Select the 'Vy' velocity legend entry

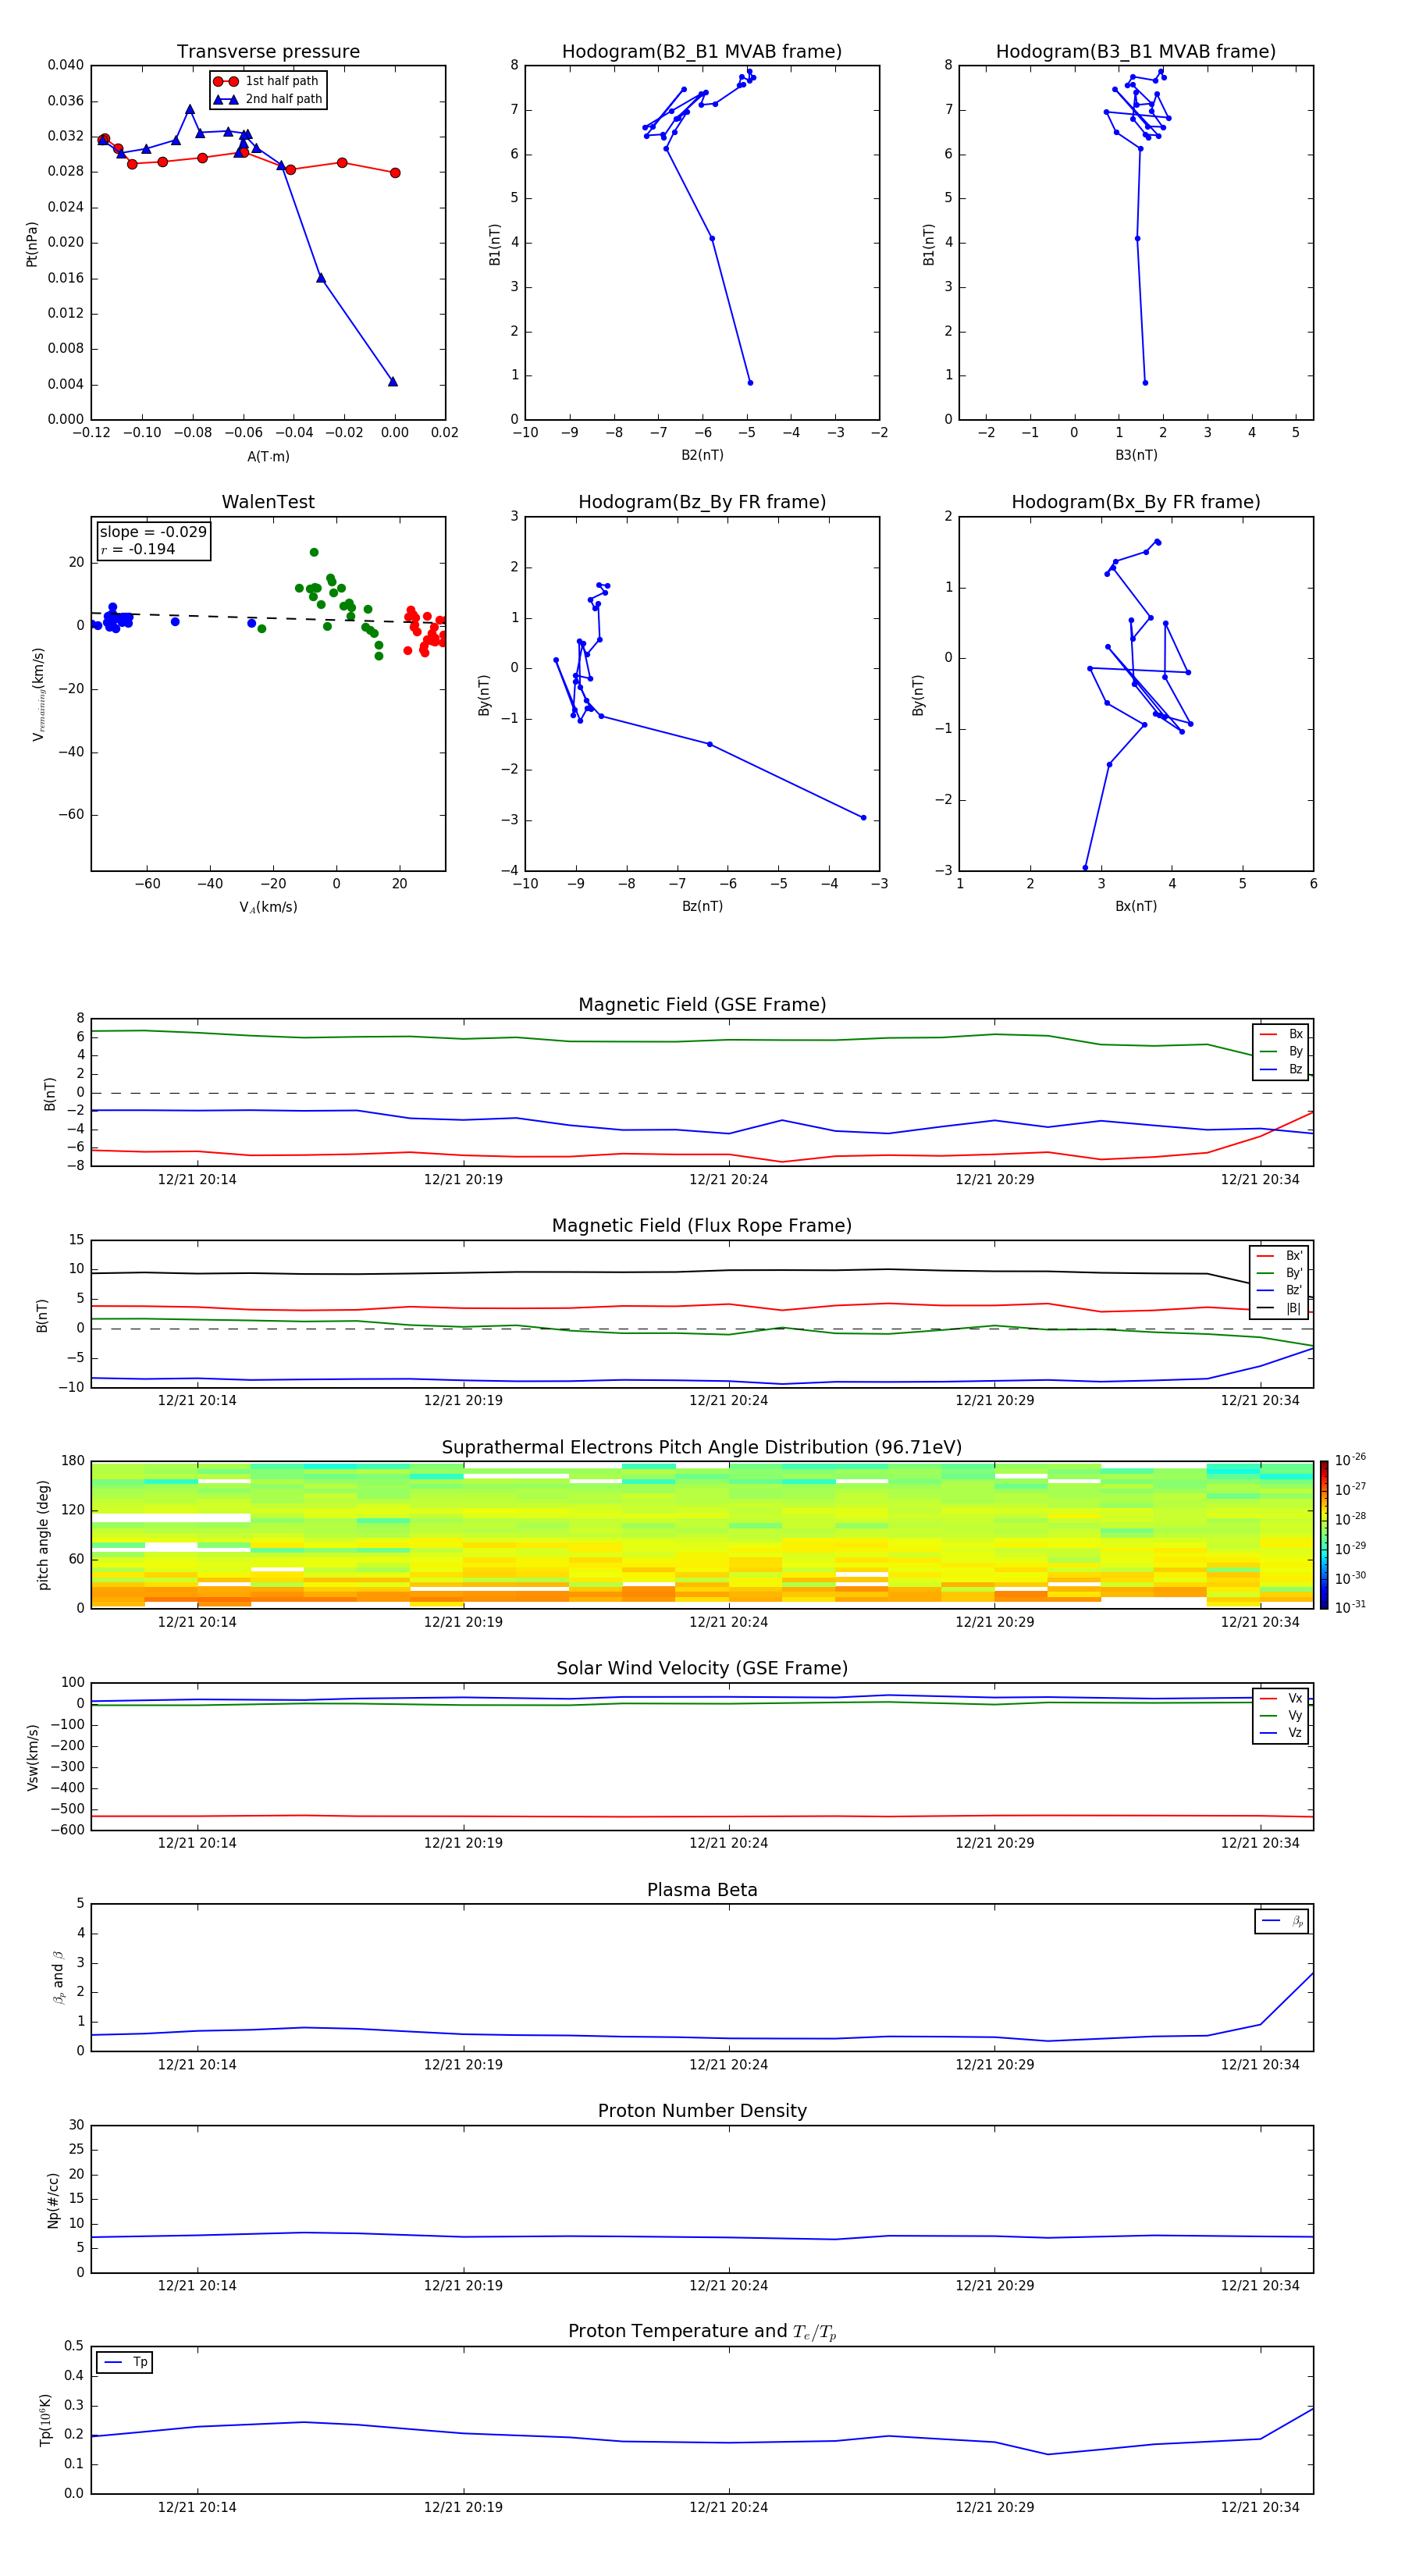click(1281, 1715)
